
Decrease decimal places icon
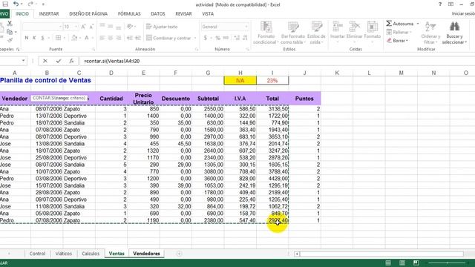click(x=245, y=38)
